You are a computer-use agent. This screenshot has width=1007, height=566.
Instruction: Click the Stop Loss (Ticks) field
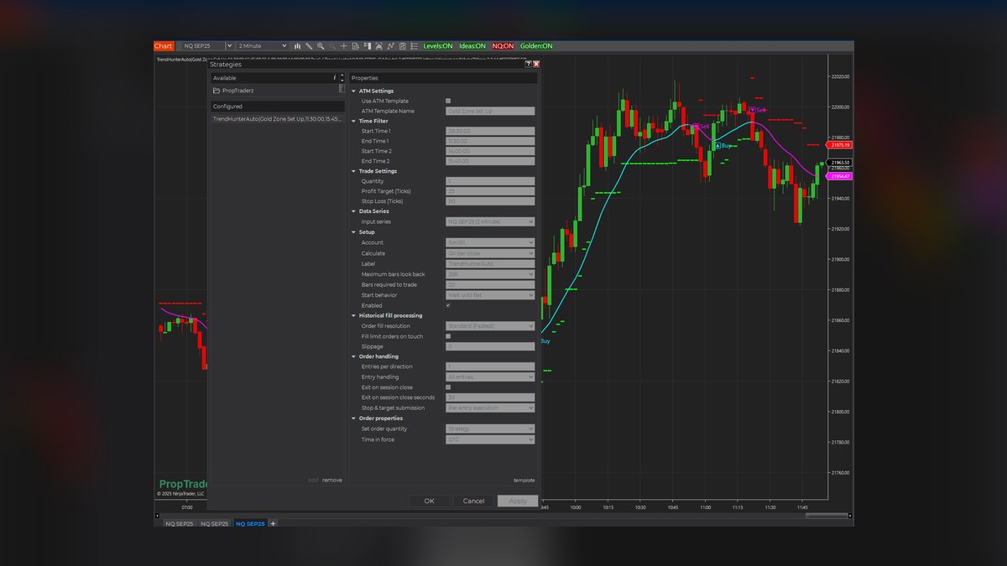490,201
